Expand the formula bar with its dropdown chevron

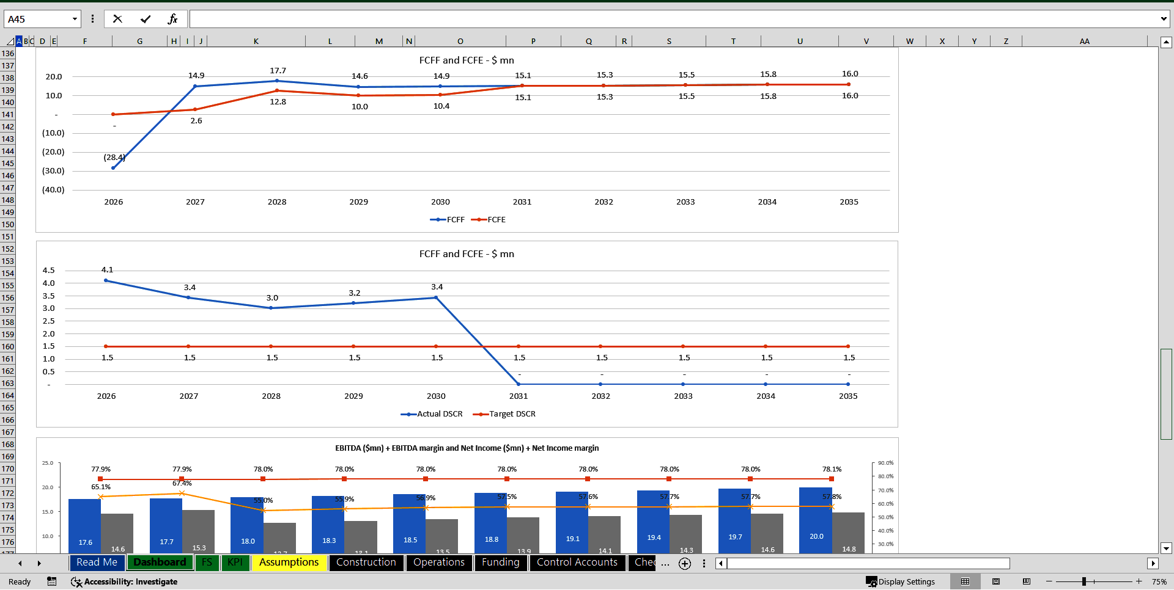[1164, 18]
